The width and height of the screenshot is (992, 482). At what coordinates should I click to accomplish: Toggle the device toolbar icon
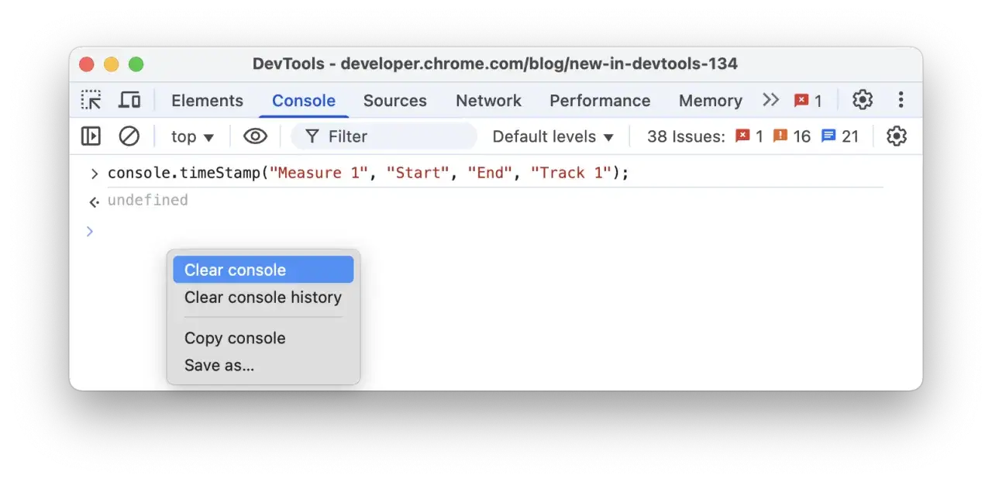[x=129, y=100]
